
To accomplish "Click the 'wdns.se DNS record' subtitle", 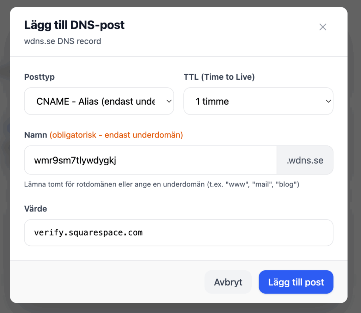I will [x=63, y=41].
